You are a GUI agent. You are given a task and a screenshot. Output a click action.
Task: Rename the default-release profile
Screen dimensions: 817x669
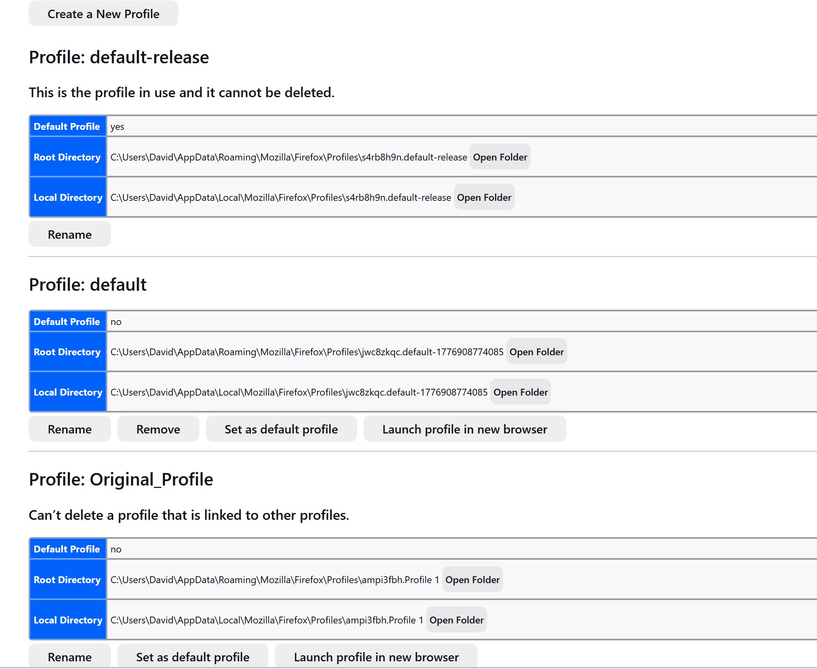[x=69, y=234]
